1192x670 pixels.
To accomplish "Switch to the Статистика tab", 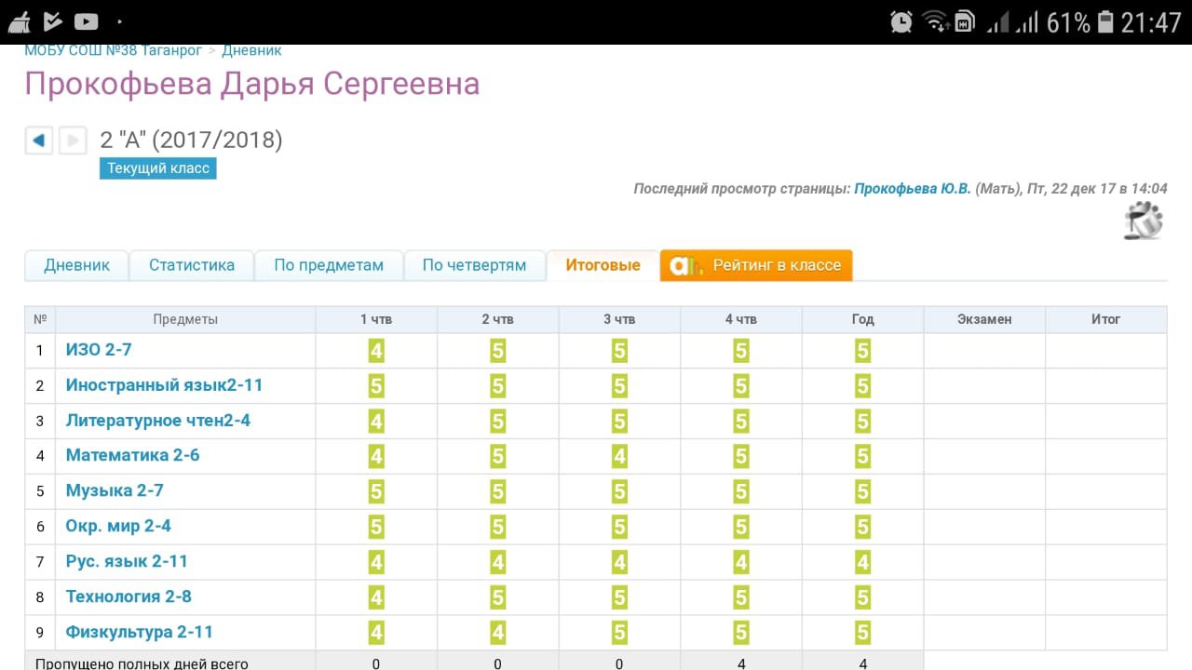I will 192,265.
